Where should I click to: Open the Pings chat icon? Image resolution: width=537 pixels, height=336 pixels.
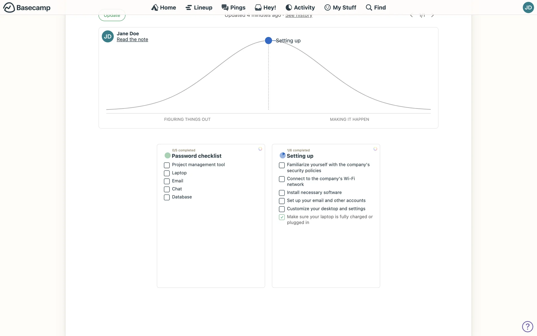225,7
